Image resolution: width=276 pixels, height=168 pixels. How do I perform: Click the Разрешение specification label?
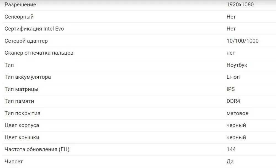tap(20, 5)
